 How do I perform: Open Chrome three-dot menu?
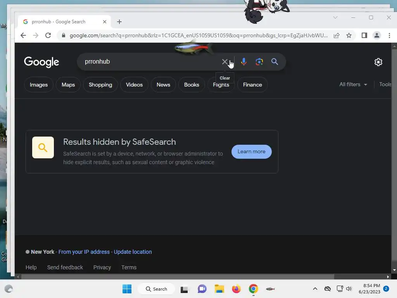[x=389, y=35]
